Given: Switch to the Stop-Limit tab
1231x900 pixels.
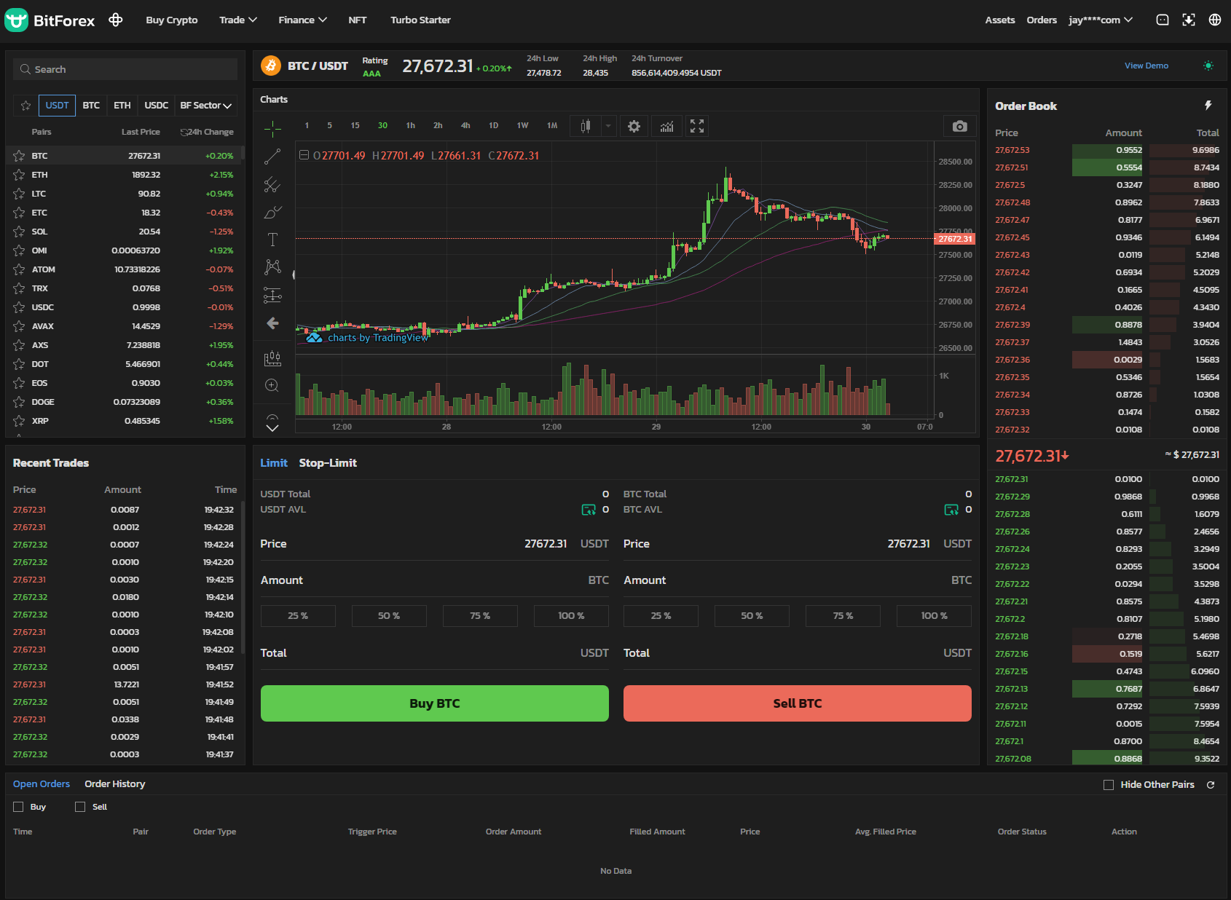Looking at the screenshot, I should (328, 463).
